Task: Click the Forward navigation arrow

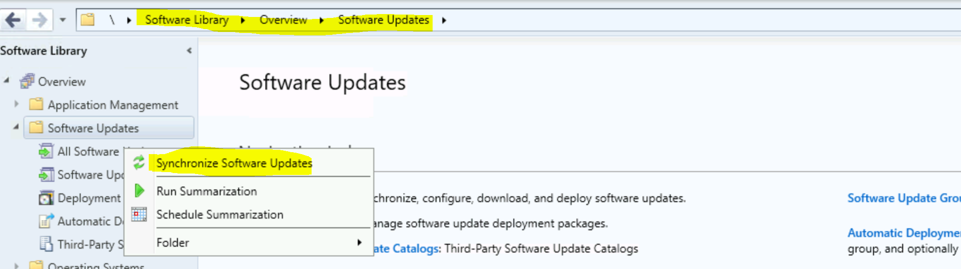Action: tap(39, 20)
